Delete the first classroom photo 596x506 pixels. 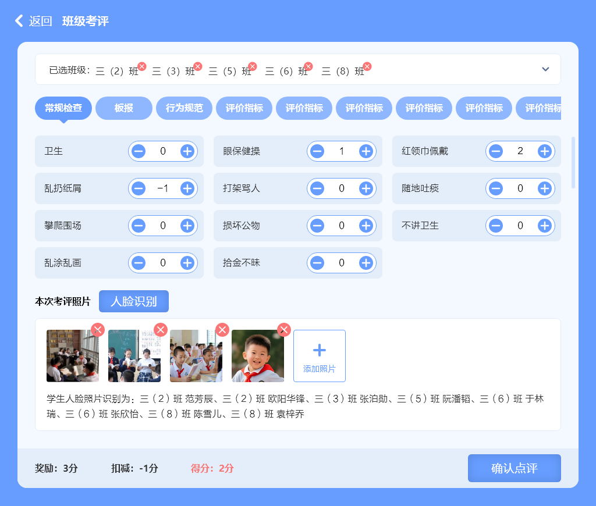point(98,330)
